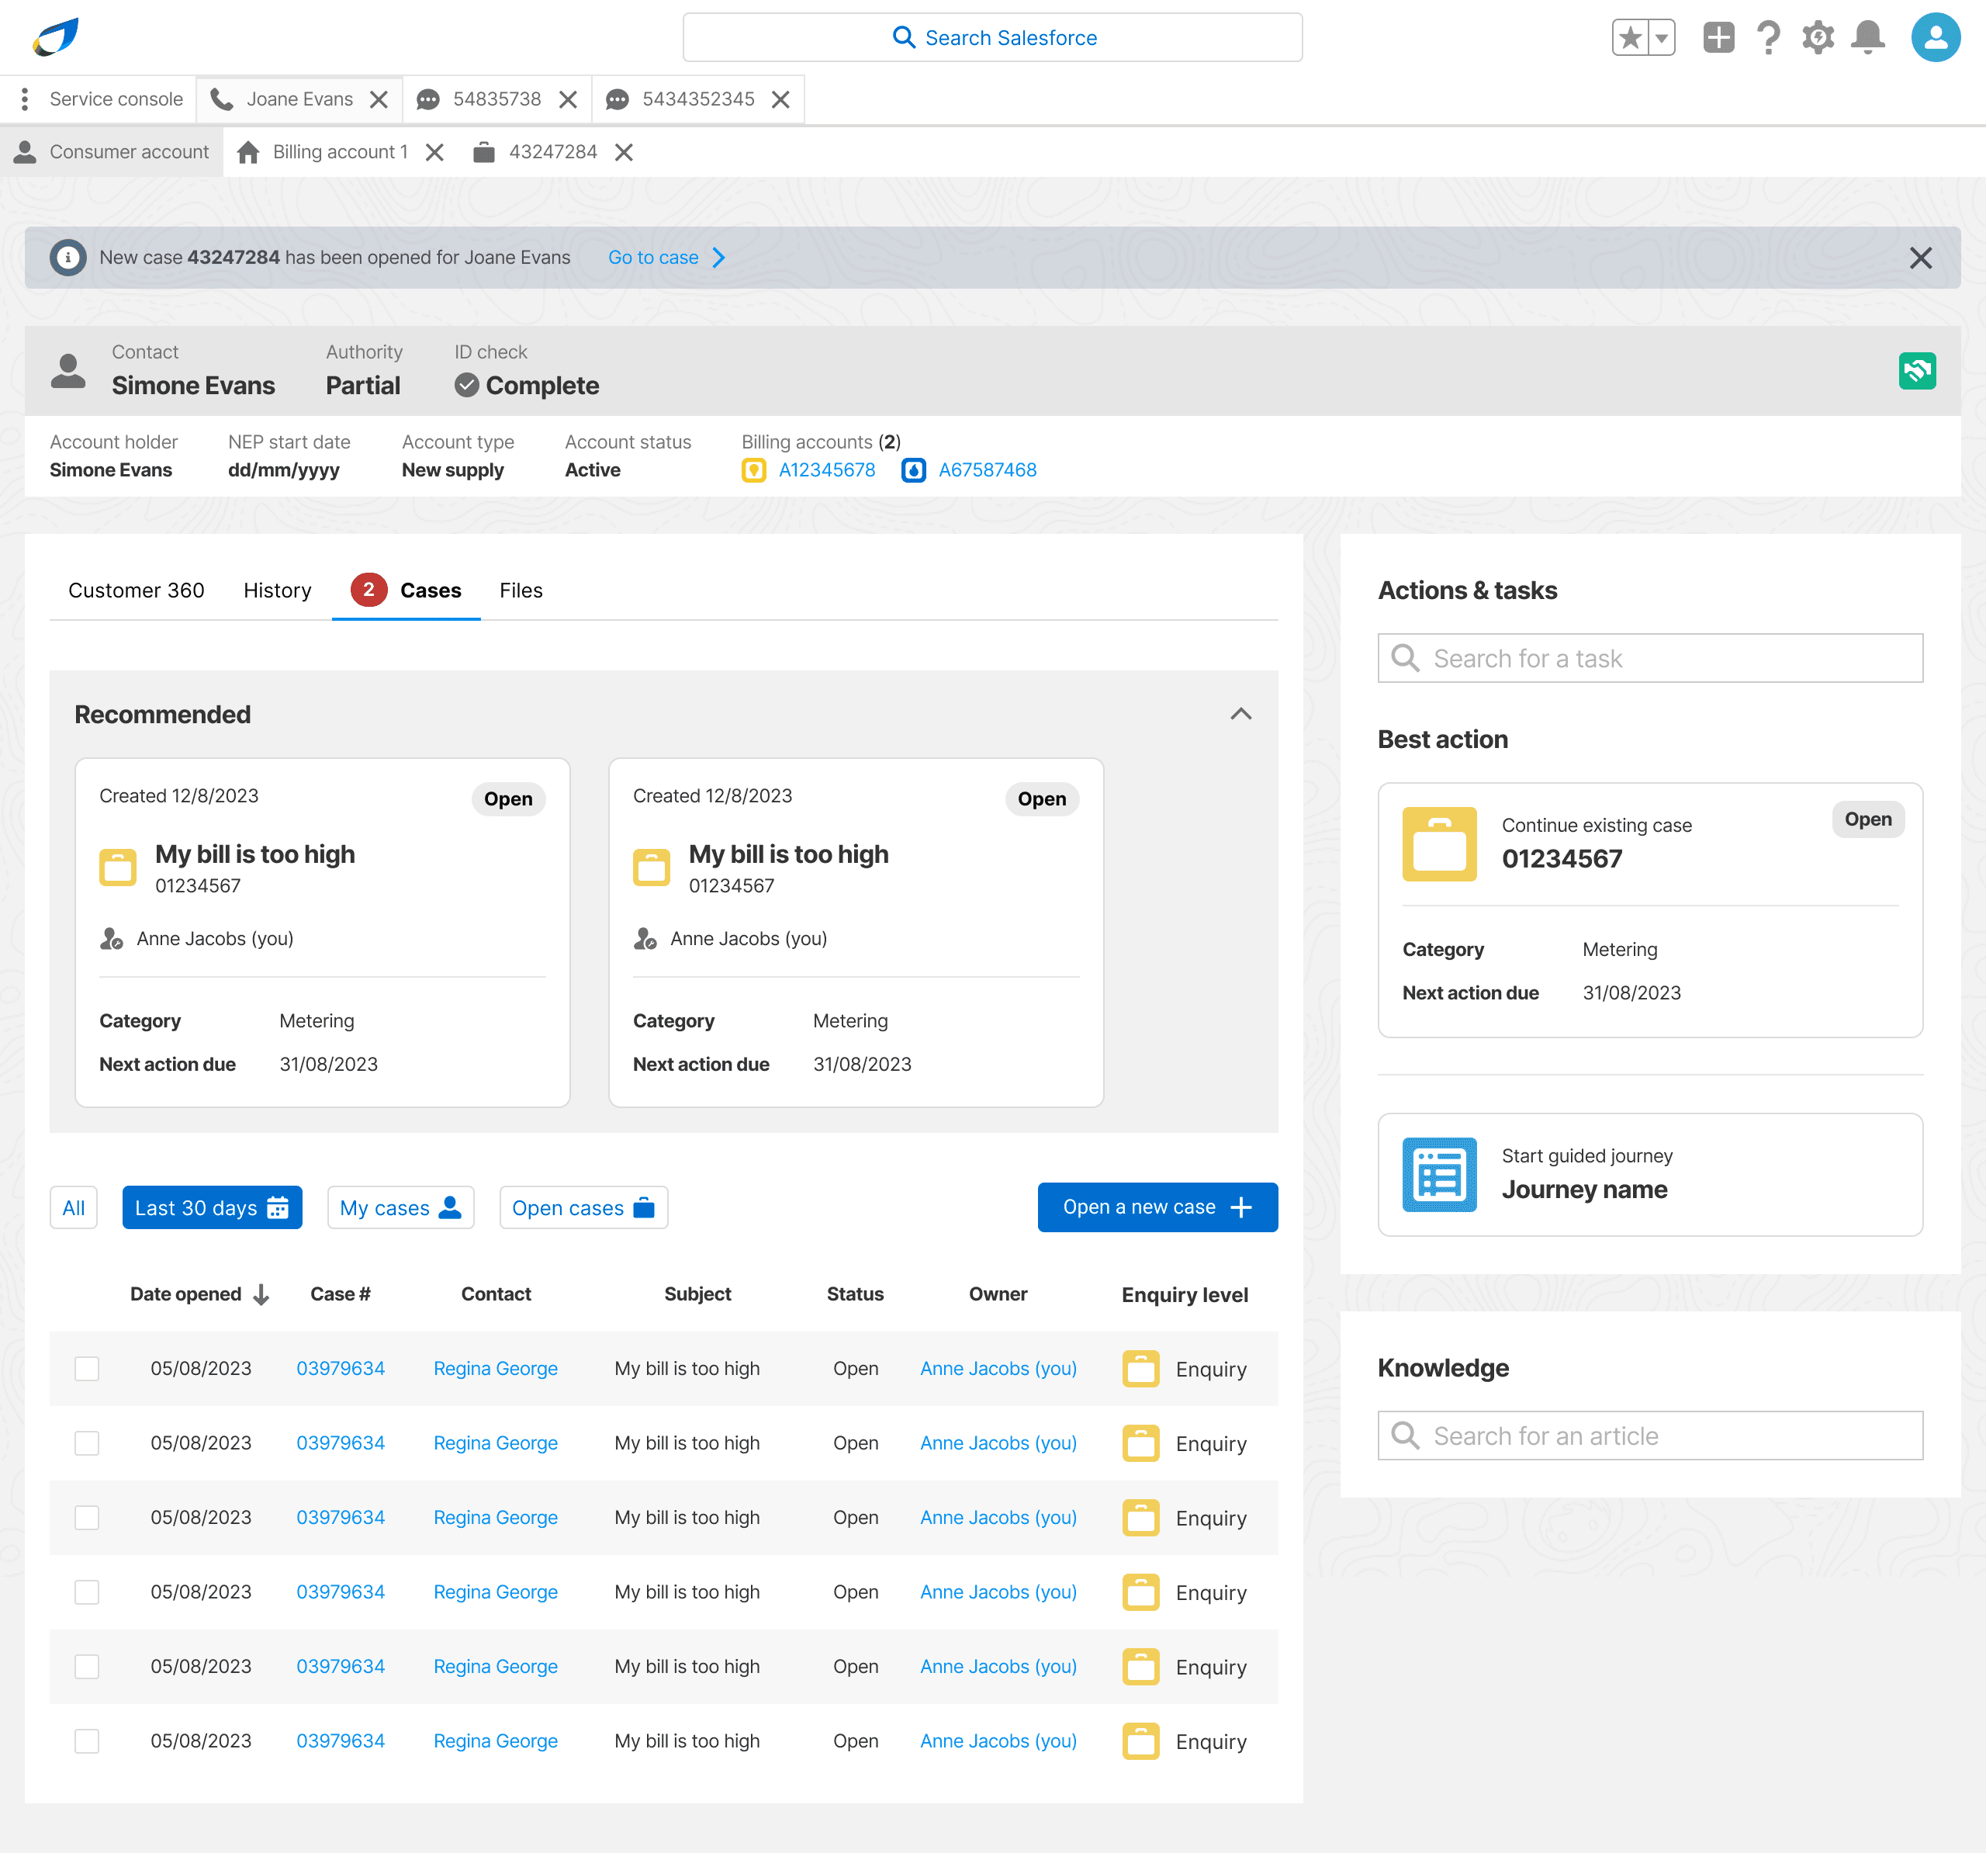Open the setup gear icon
1986x1853 pixels.
click(x=1817, y=38)
